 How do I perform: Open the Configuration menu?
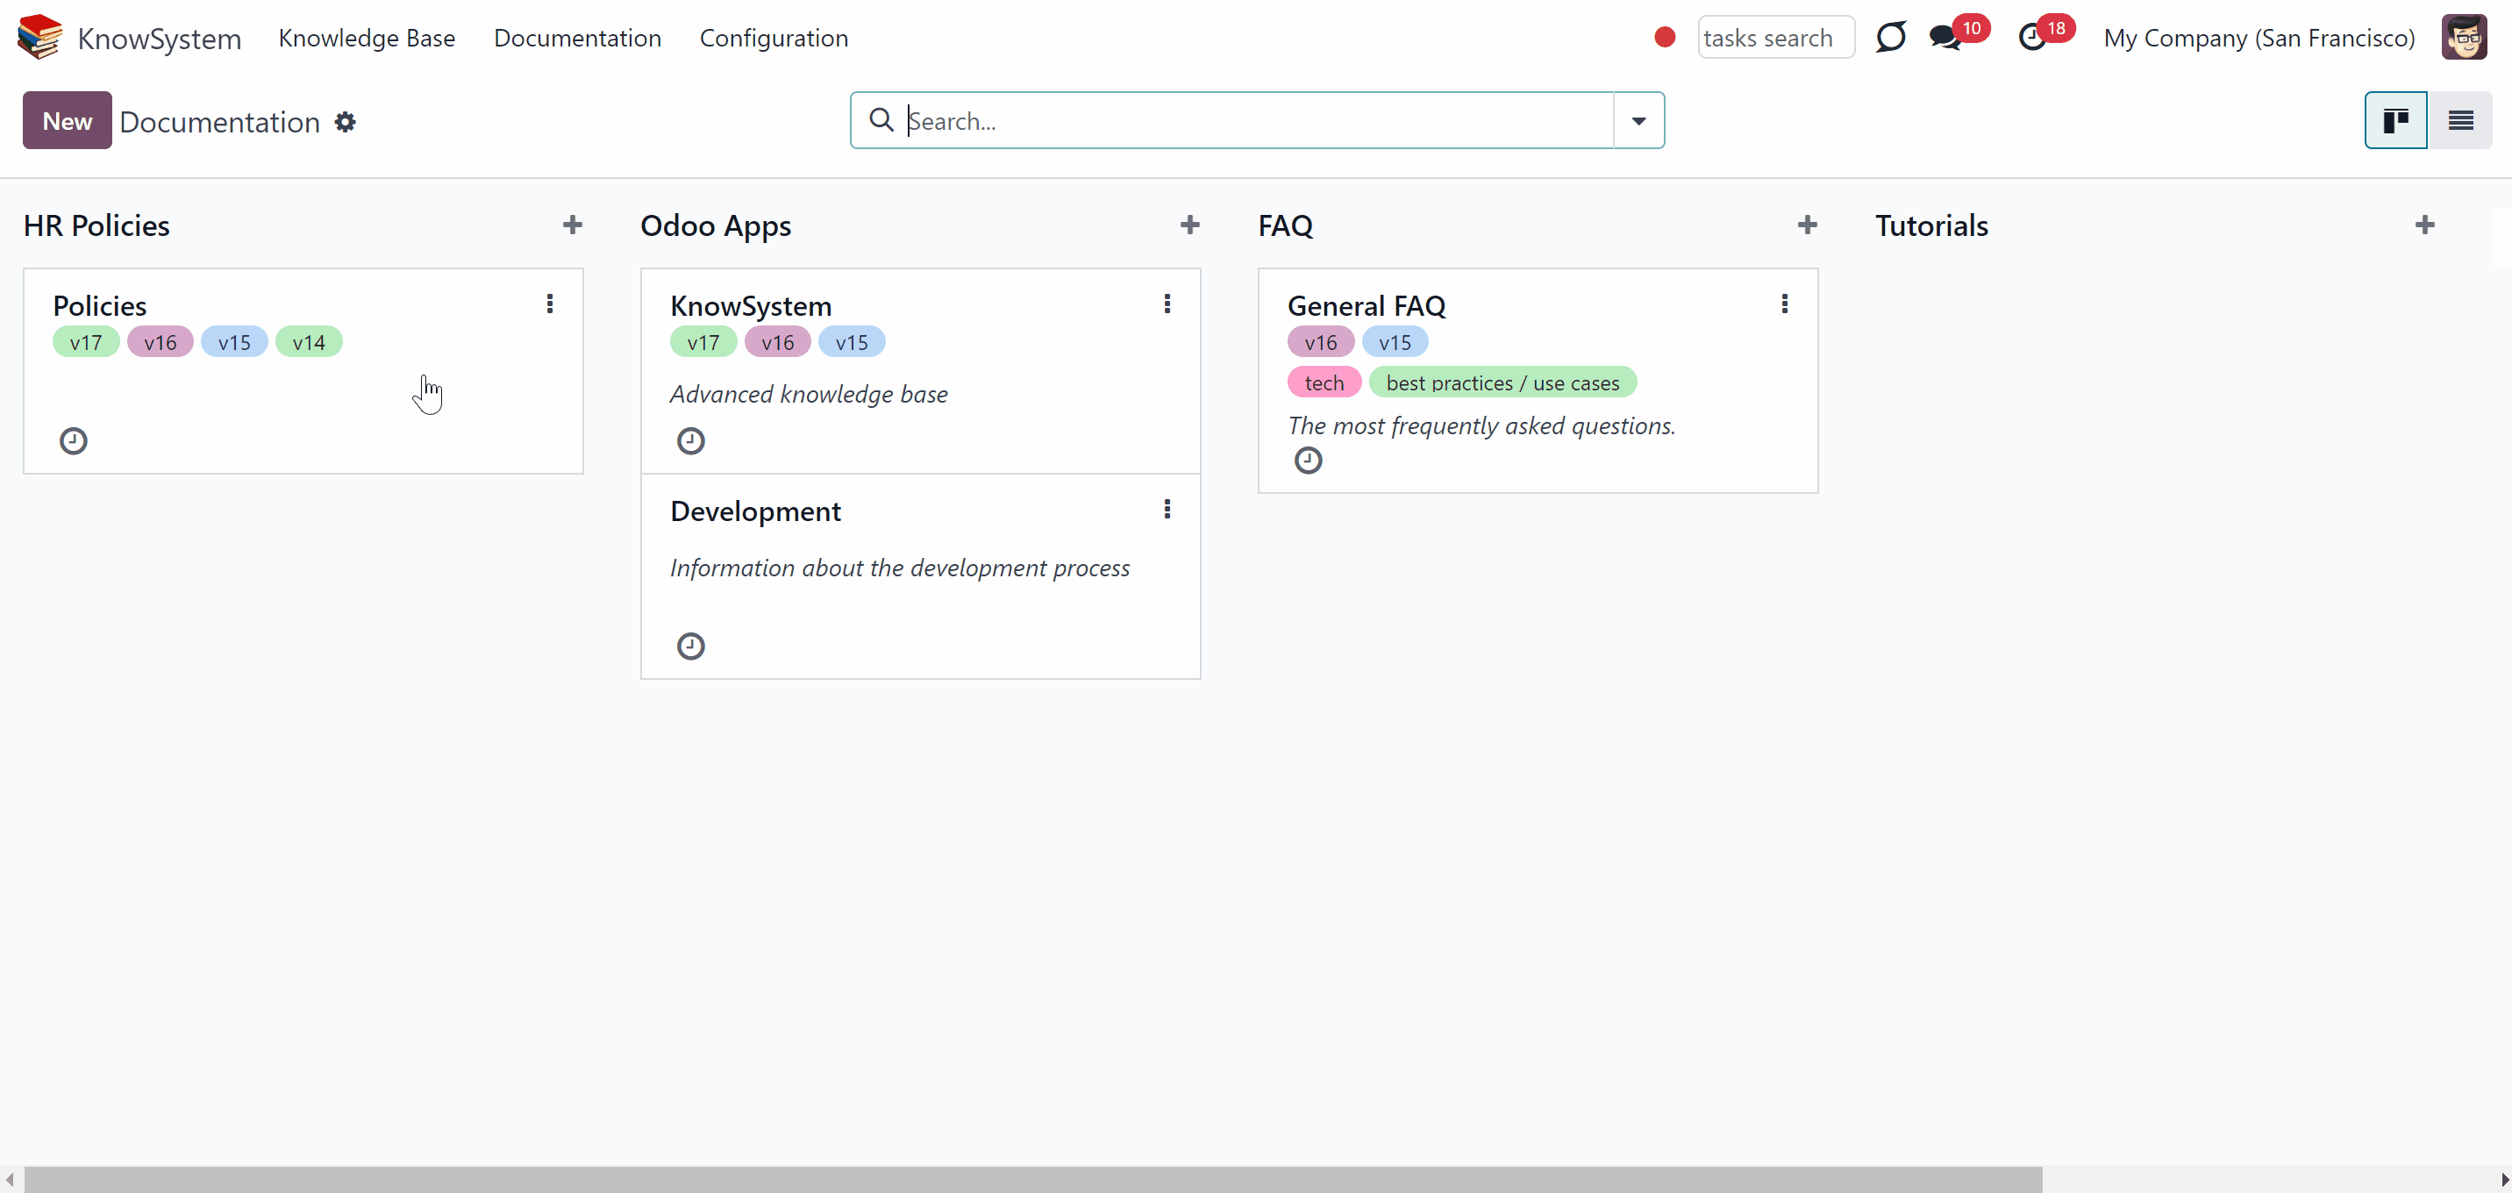click(774, 38)
